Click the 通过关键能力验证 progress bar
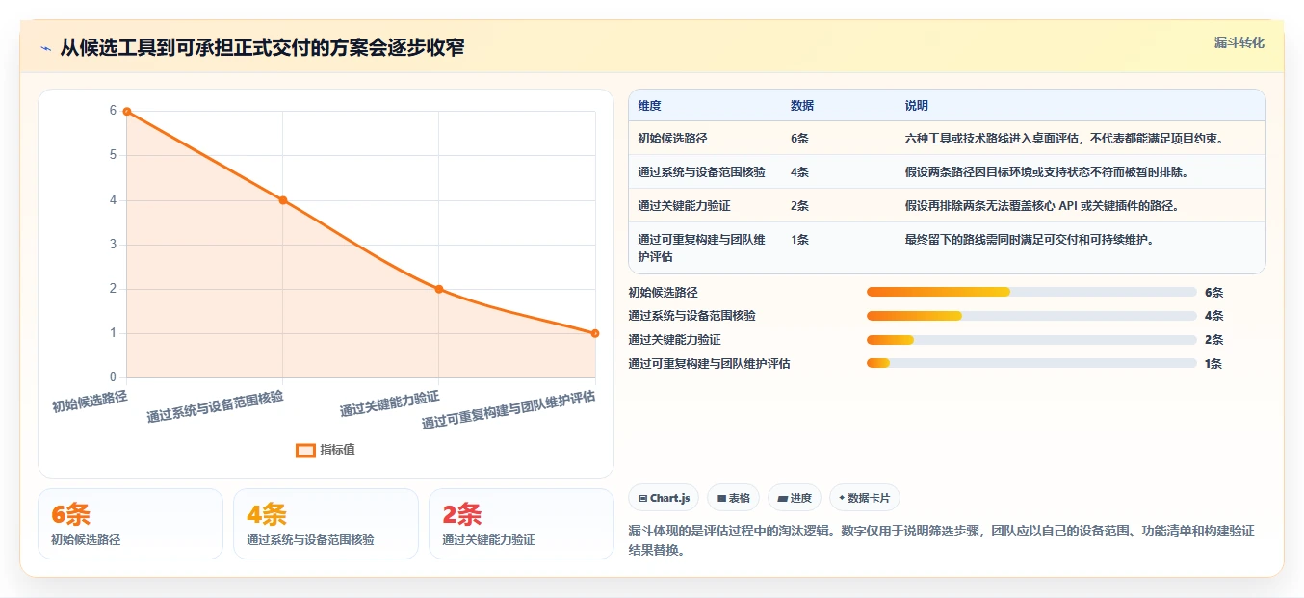 coord(1031,340)
